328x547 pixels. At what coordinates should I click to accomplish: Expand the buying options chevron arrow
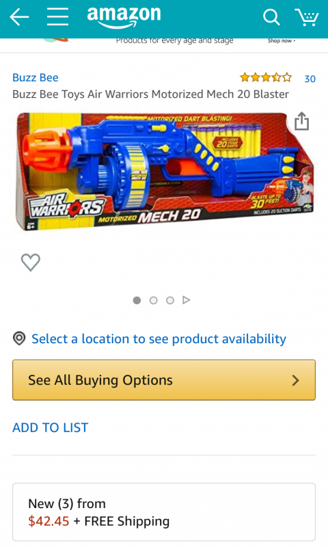(x=296, y=380)
